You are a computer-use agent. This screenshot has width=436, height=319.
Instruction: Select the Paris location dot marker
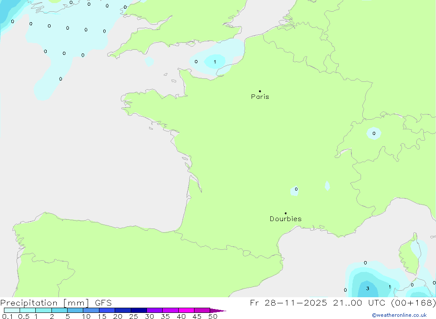[x=260, y=91]
